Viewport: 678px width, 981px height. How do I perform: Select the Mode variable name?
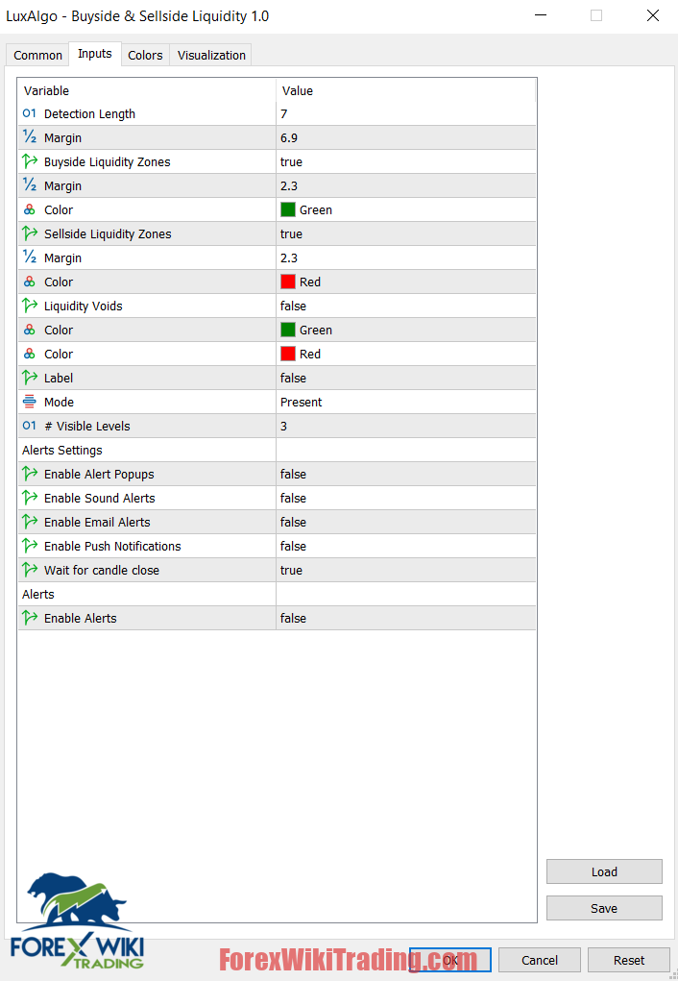[59, 402]
